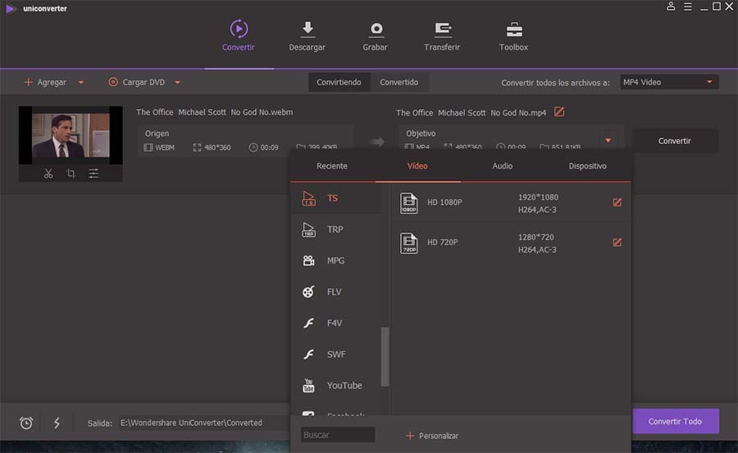Viewport: 738px width, 453px height.
Task: Open the Toolbox section
Action: [x=513, y=36]
